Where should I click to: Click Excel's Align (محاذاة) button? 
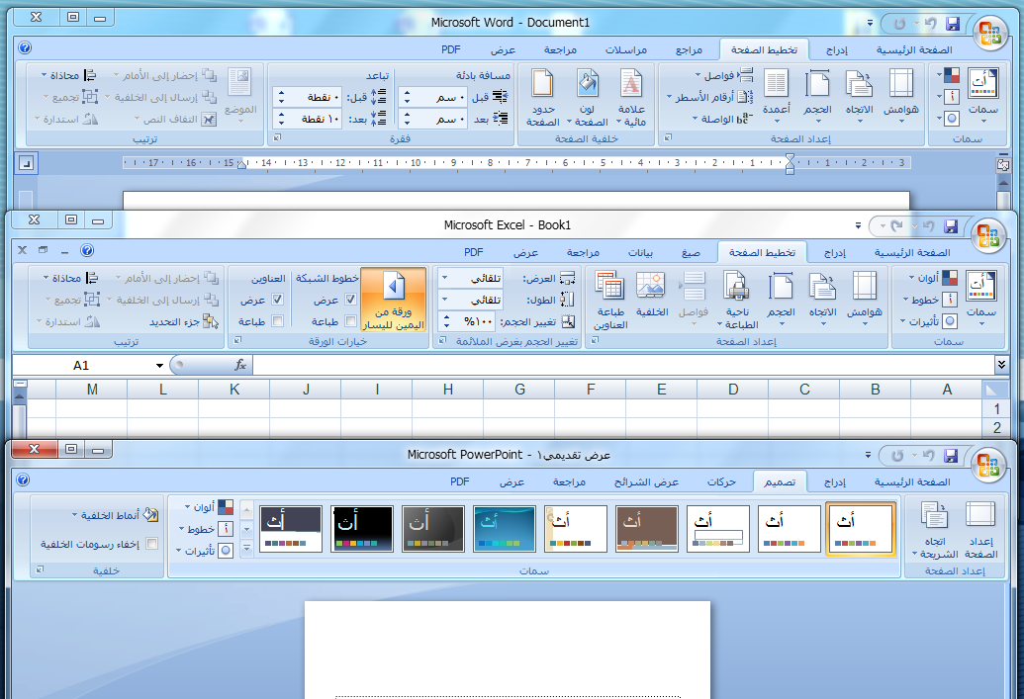coord(70,278)
